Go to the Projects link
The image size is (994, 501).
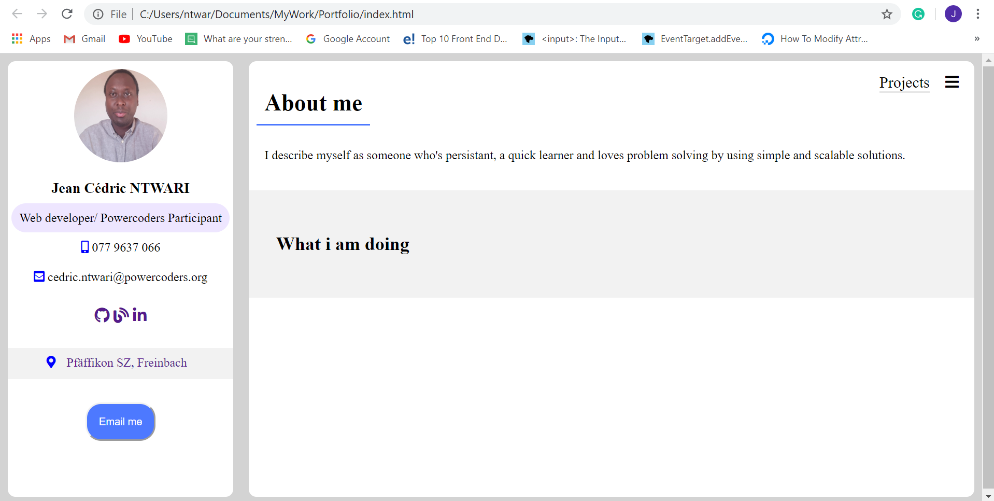904,82
